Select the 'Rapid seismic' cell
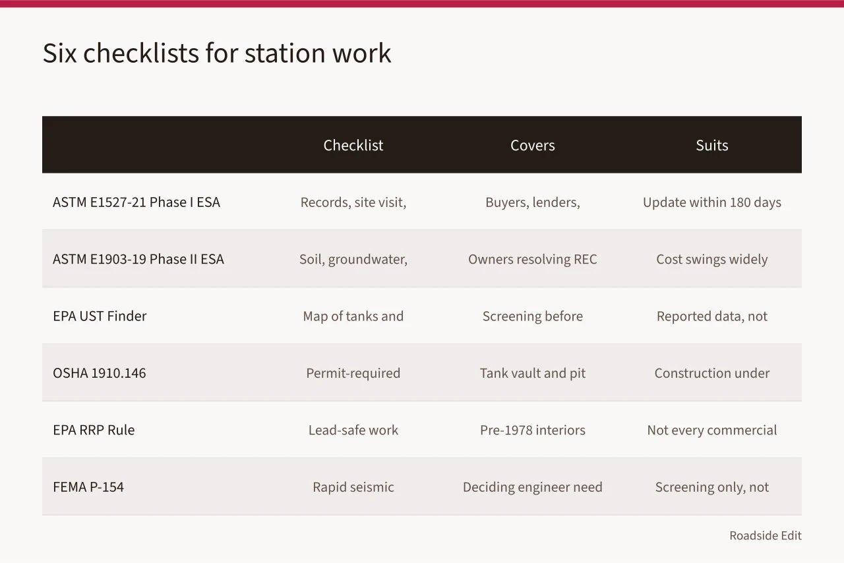 353,487
